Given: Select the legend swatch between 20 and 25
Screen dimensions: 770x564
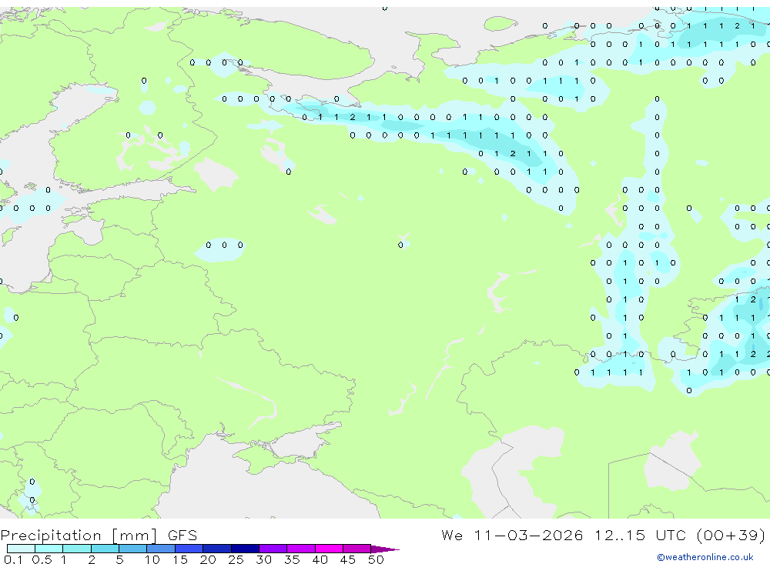Looking at the screenshot, I should tap(217, 549).
